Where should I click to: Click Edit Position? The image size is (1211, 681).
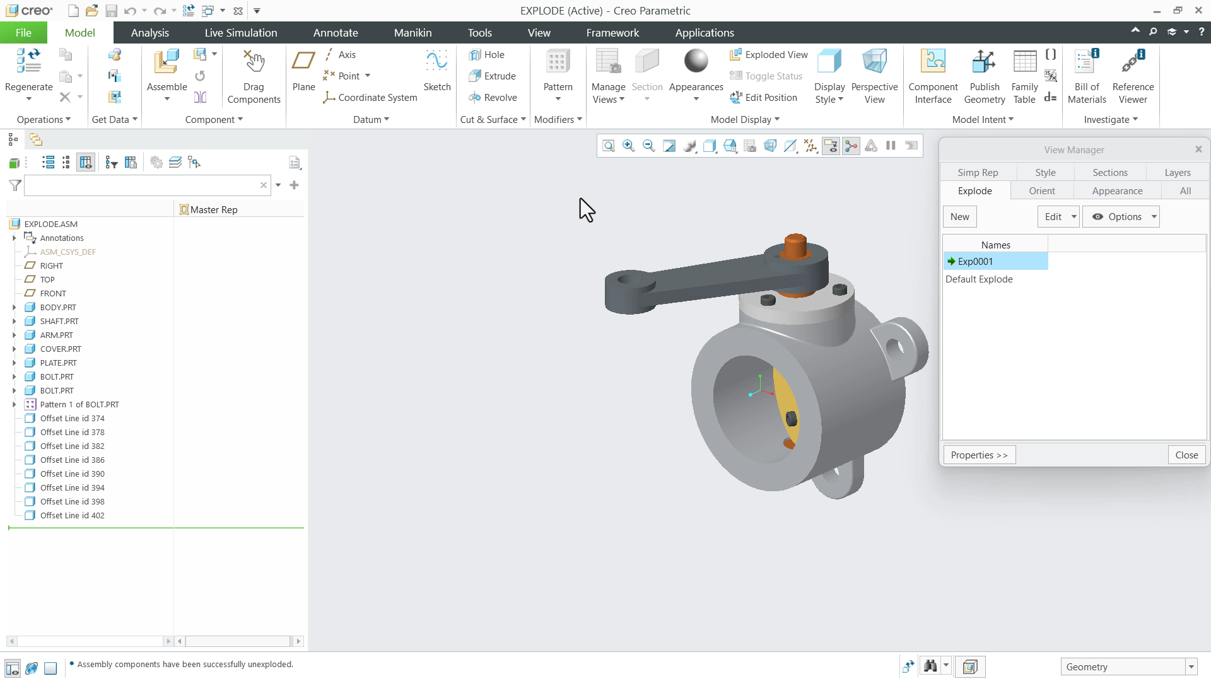click(764, 98)
